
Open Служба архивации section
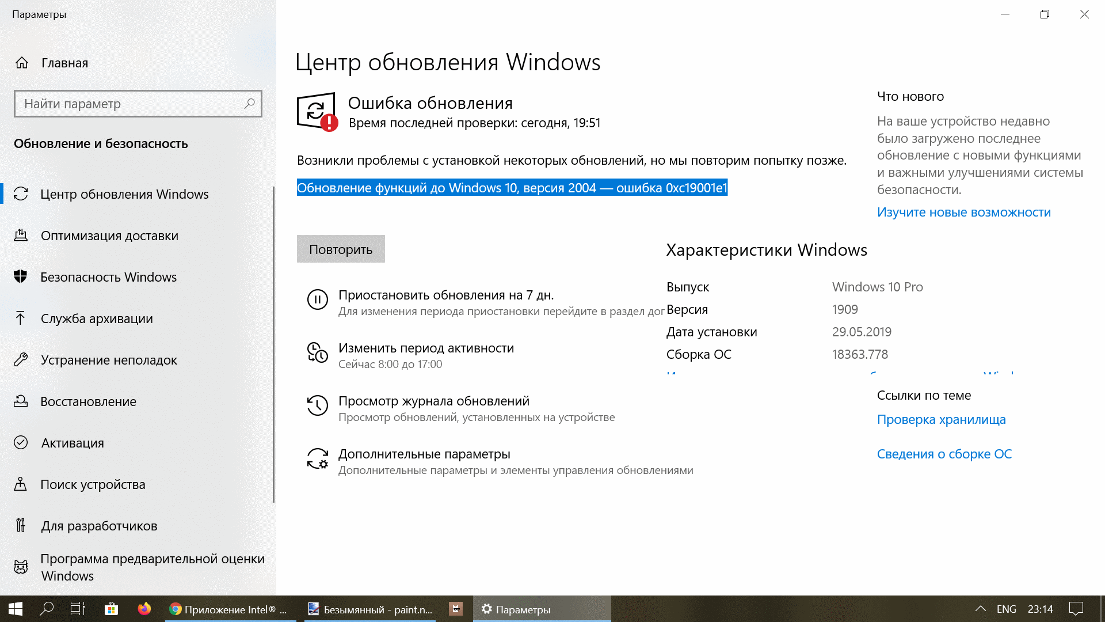[x=97, y=318]
